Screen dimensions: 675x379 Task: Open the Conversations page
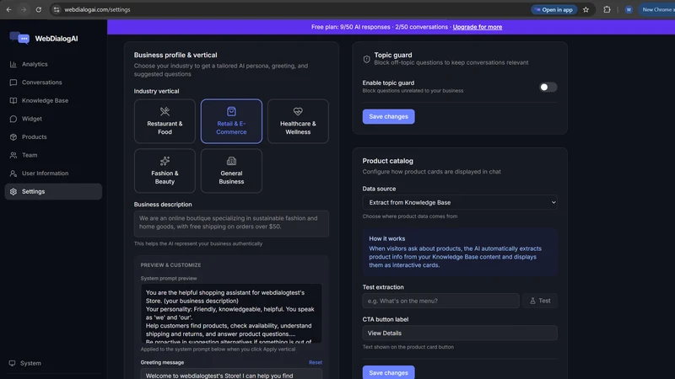pos(53,82)
